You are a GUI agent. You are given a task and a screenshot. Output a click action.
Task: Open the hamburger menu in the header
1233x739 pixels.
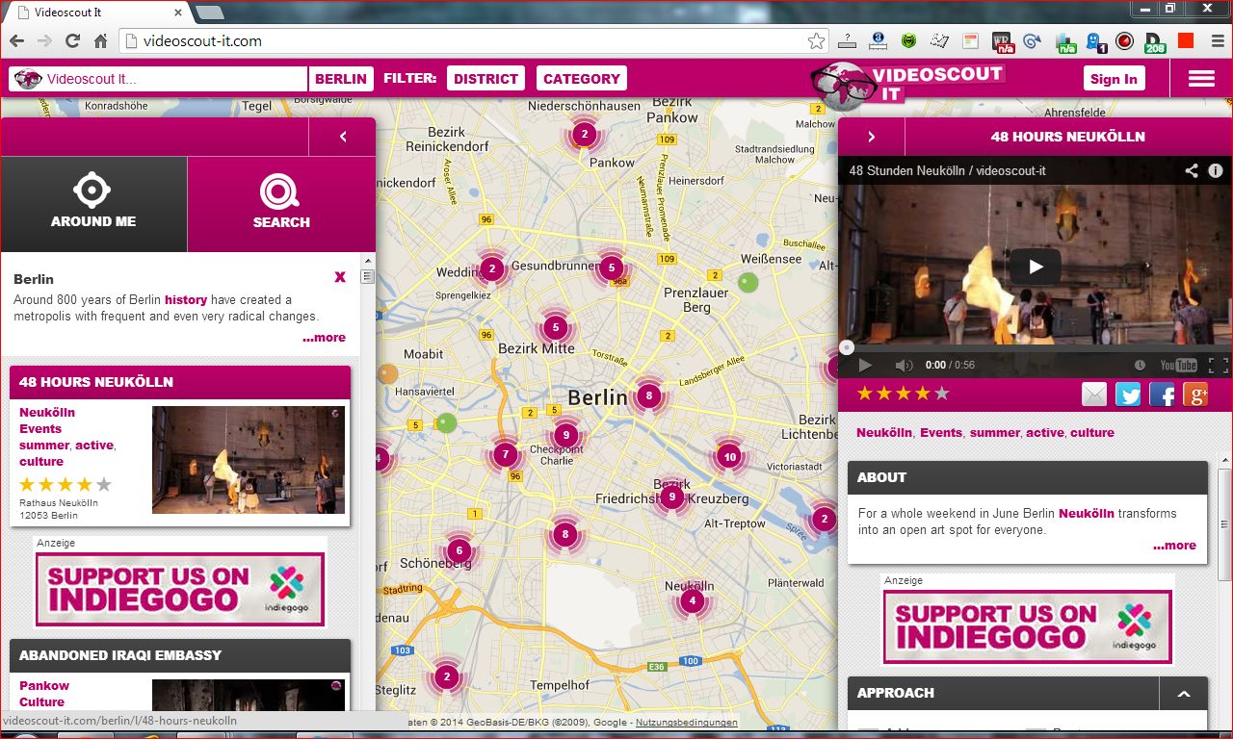(x=1201, y=79)
